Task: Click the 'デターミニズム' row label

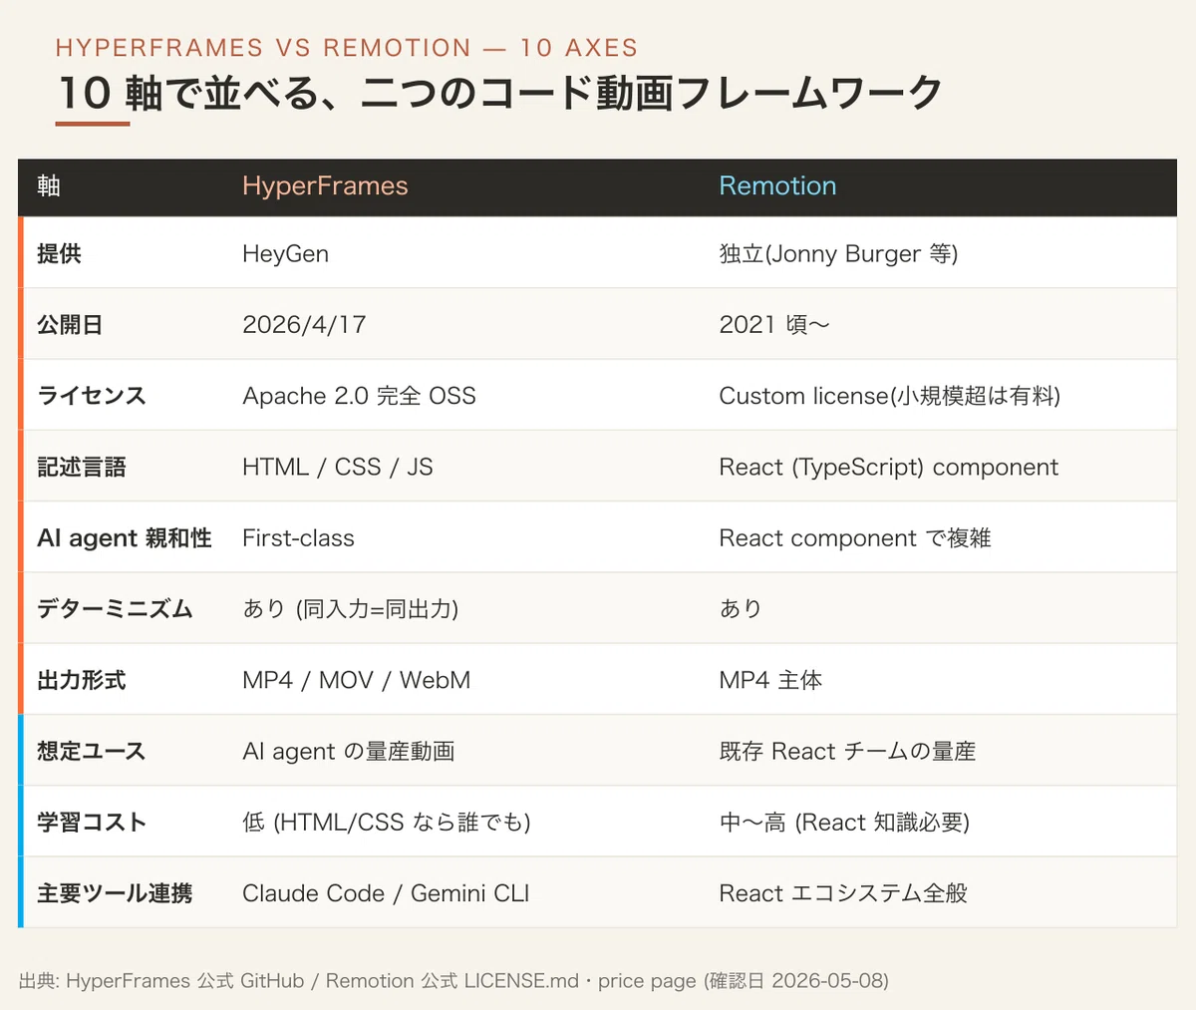Action: coord(115,608)
